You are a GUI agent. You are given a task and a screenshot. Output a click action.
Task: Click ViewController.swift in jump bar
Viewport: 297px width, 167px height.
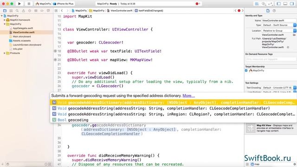(120, 11)
